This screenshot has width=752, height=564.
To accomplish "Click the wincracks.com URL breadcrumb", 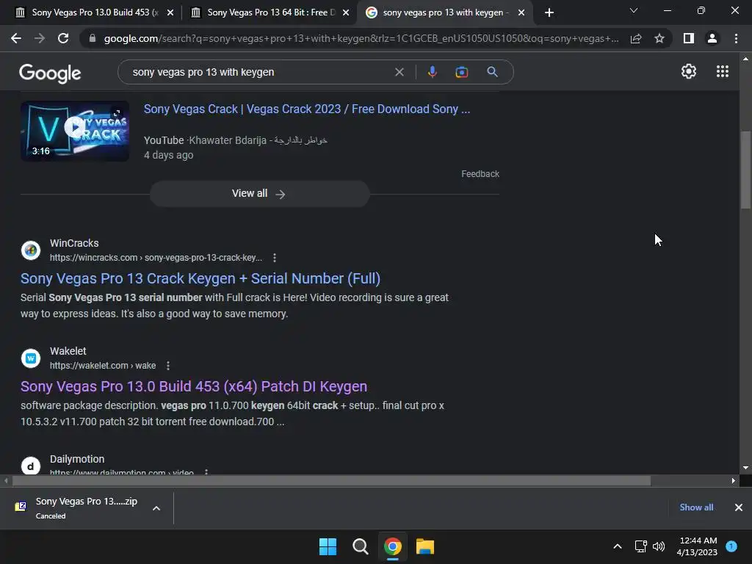I will [156, 258].
